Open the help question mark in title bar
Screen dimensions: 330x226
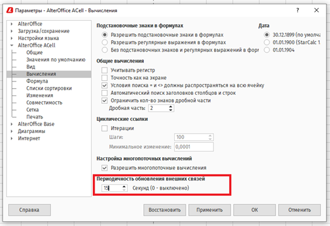298,10
